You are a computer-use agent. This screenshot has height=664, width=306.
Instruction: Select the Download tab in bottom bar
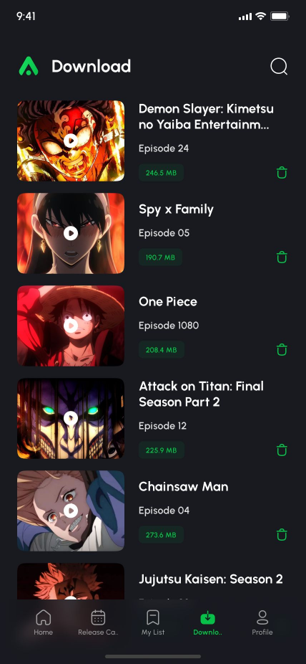pyautogui.click(x=207, y=622)
